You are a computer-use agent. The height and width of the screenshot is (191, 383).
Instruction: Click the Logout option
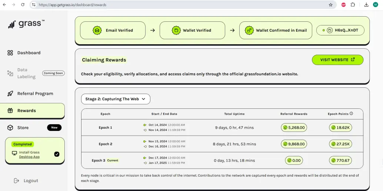26,181
